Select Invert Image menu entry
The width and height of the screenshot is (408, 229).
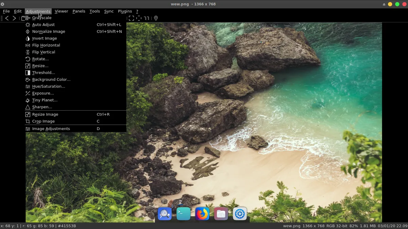[x=44, y=38]
